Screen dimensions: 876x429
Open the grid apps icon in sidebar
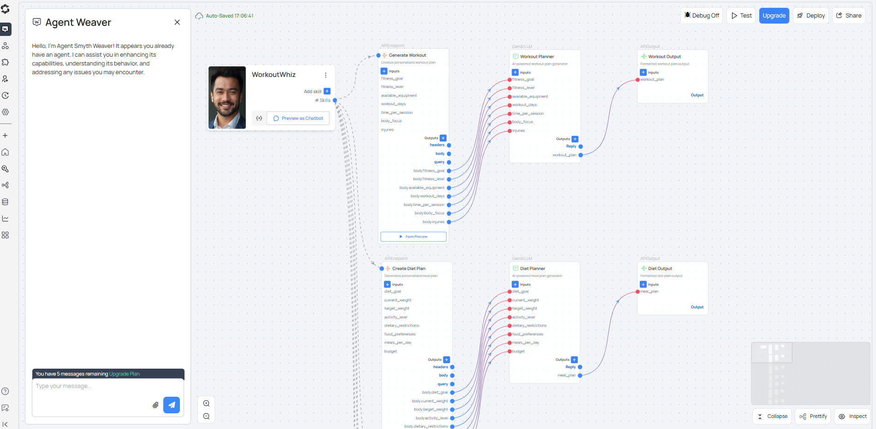click(x=6, y=235)
